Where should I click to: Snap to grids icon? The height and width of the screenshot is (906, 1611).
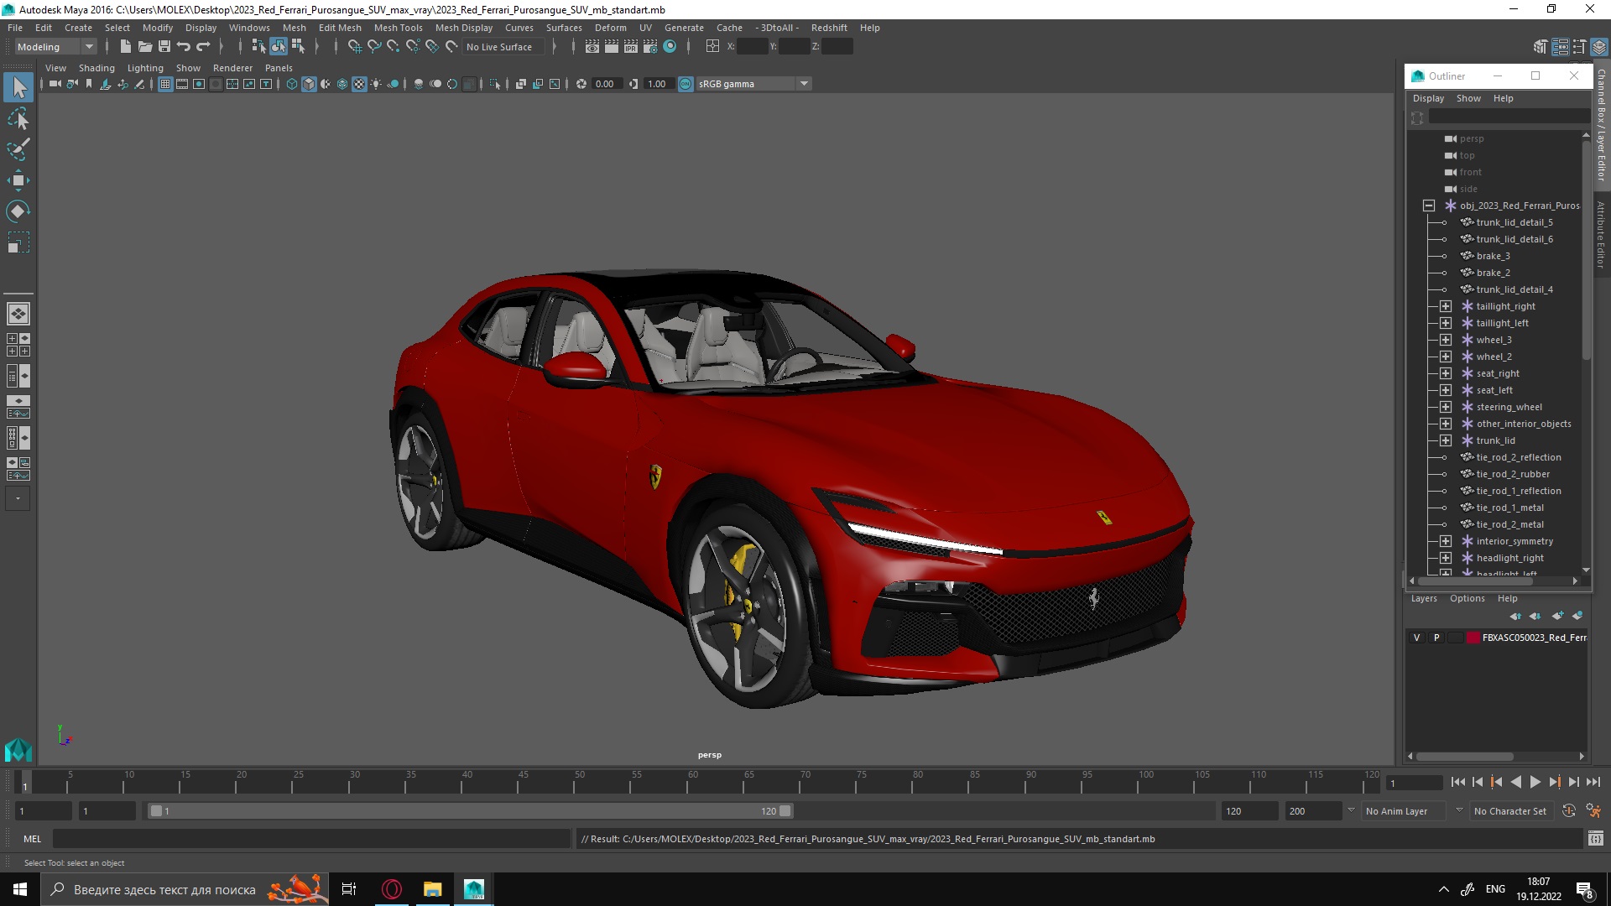pyautogui.click(x=354, y=47)
